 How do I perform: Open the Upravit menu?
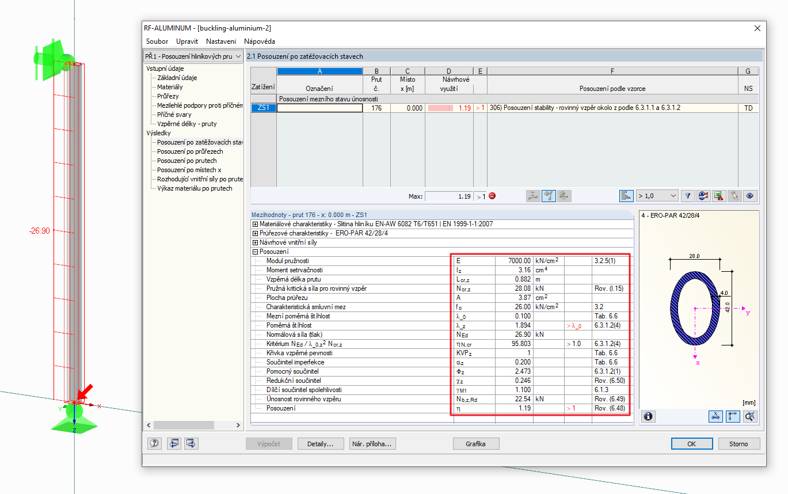pos(187,41)
